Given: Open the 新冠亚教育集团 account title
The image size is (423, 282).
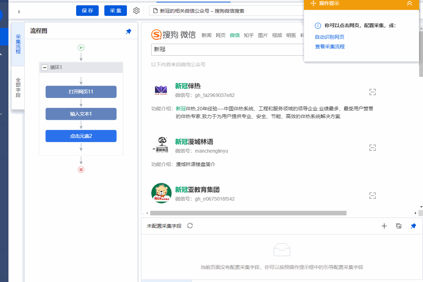Looking at the screenshot, I should [x=197, y=190].
